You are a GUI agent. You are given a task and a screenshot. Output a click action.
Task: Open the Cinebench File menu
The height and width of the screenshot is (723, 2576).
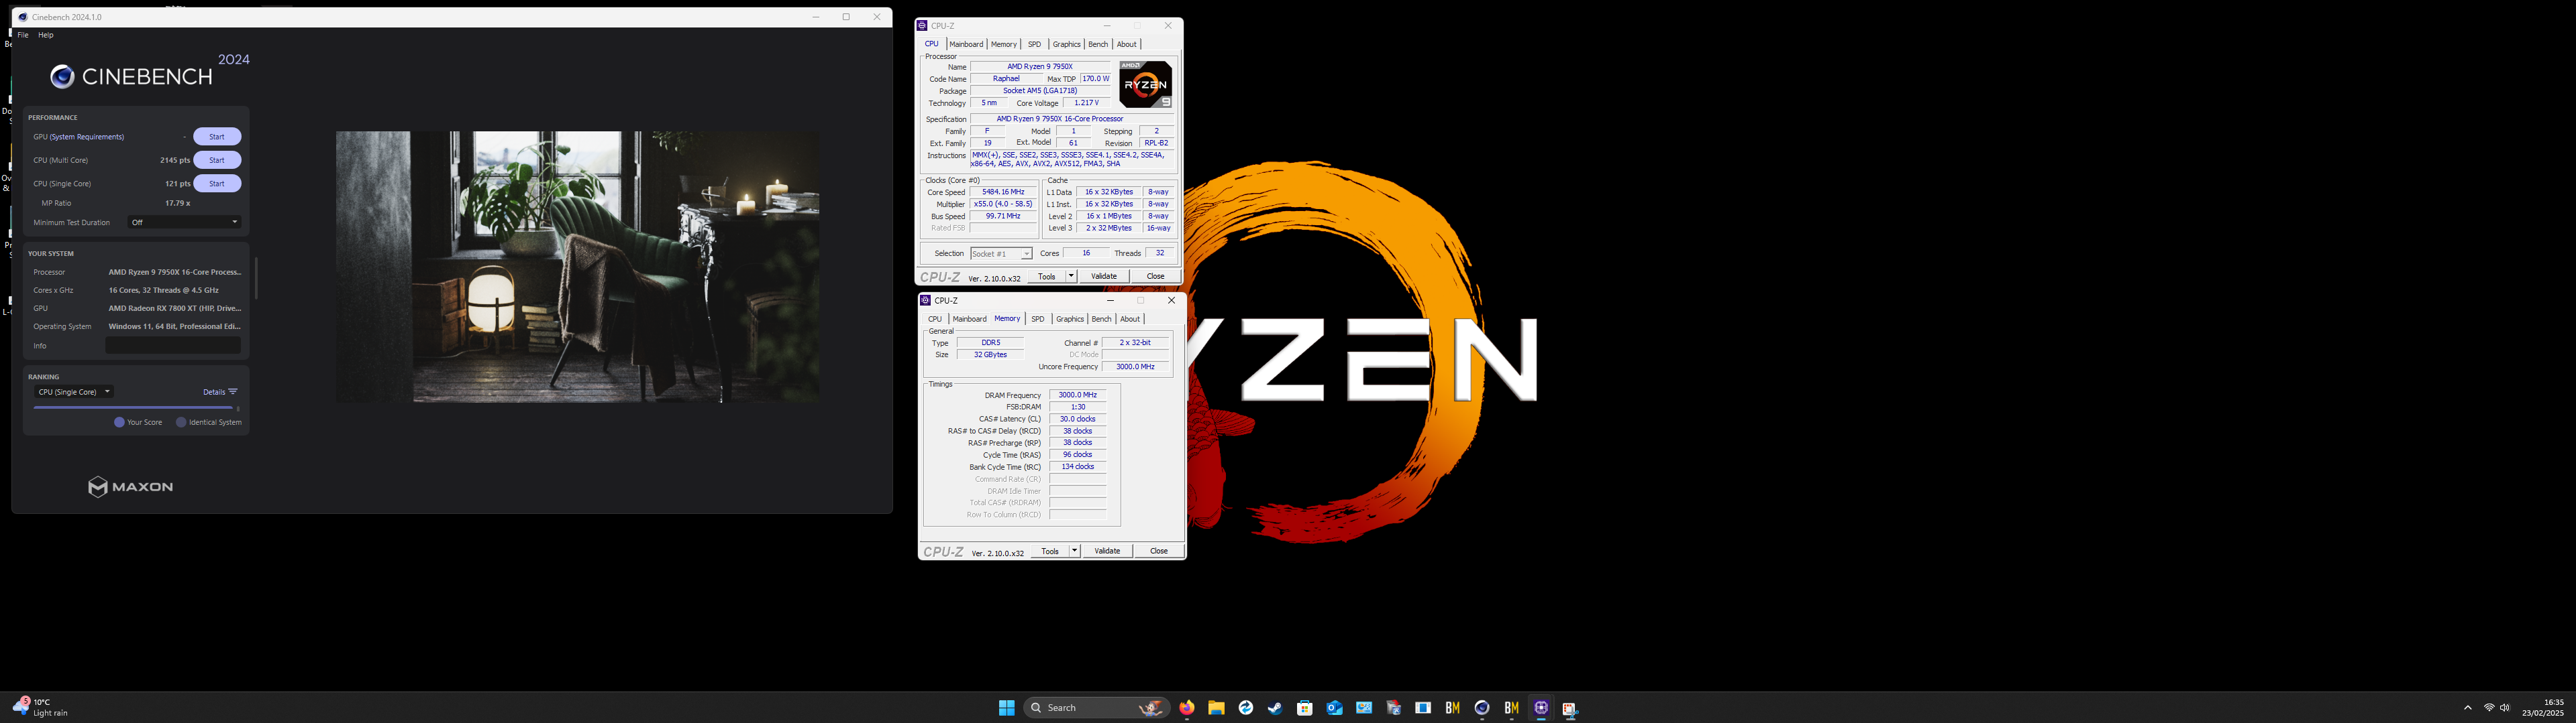pos(23,35)
